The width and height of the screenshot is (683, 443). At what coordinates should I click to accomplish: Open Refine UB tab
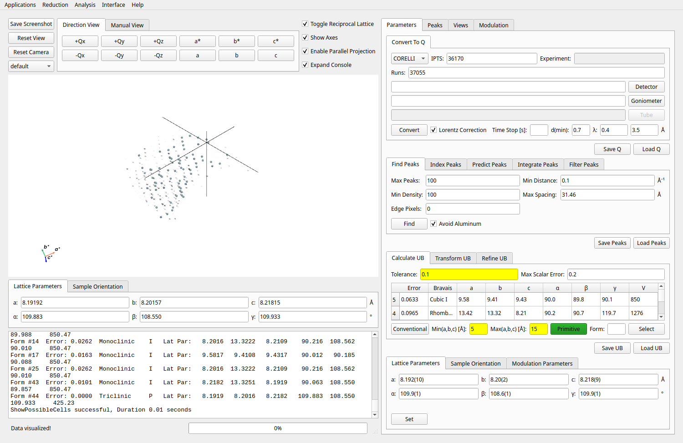tap(494, 258)
